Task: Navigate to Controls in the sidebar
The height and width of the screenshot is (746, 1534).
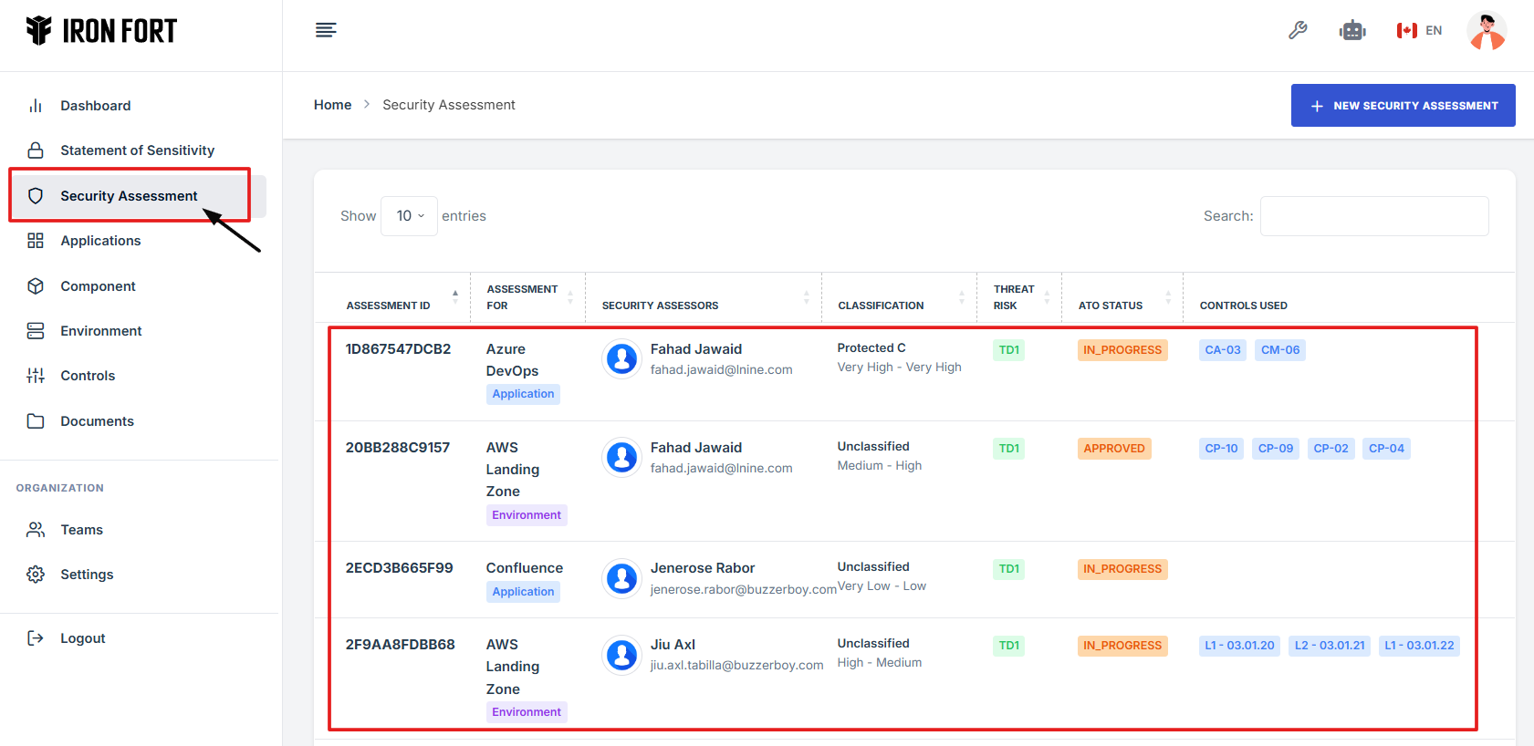Action: point(88,376)
